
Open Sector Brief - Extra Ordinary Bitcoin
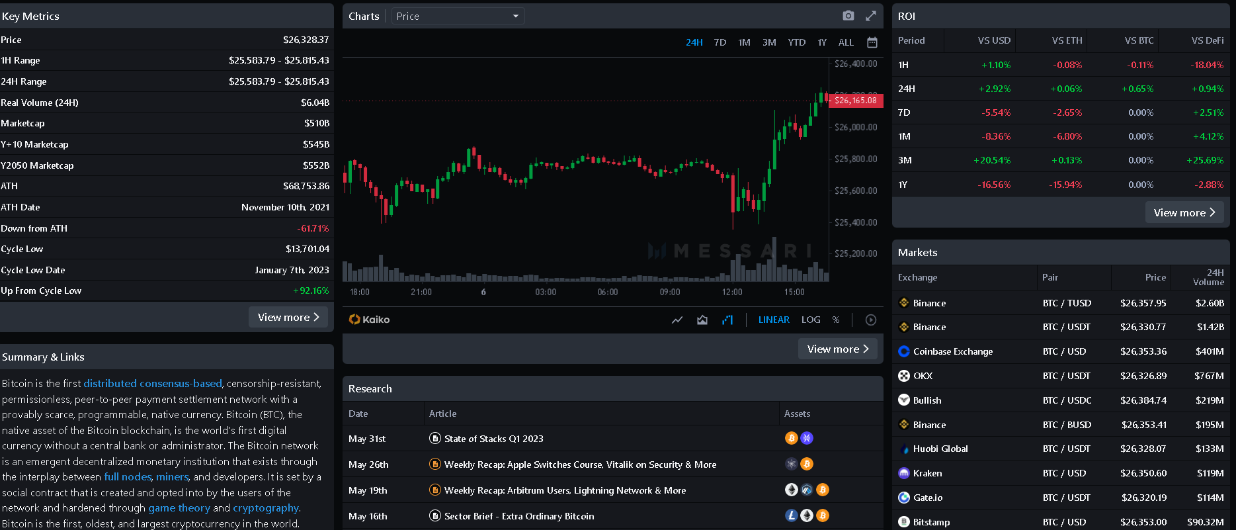[519, 516]
